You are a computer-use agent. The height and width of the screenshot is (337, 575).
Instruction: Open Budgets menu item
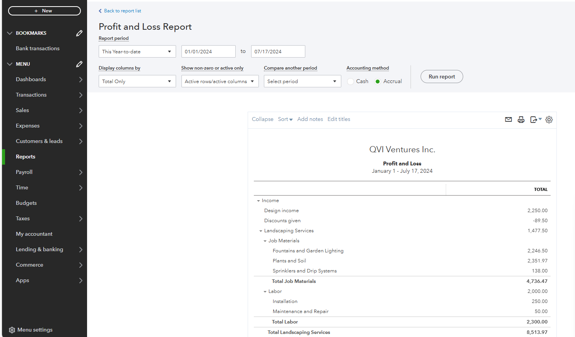(26, 203)
